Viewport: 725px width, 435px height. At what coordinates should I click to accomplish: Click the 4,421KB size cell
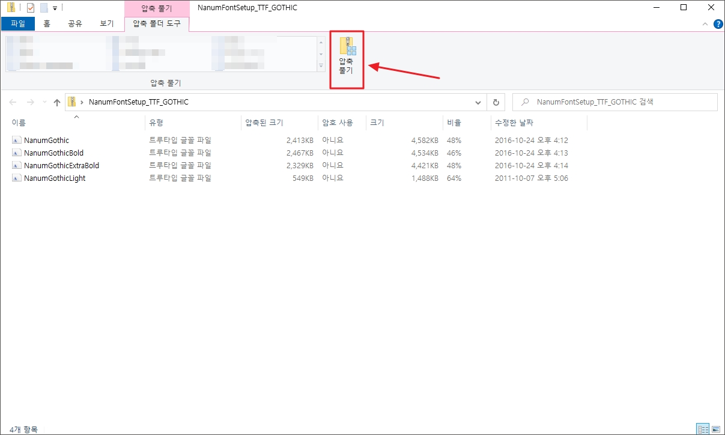[x=425, y=165]
